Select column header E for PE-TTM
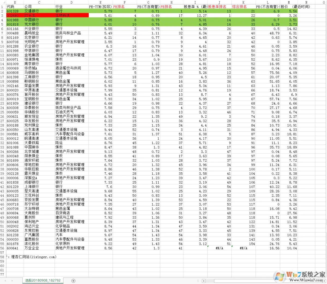The image size is (327, 284). [101, 3]
